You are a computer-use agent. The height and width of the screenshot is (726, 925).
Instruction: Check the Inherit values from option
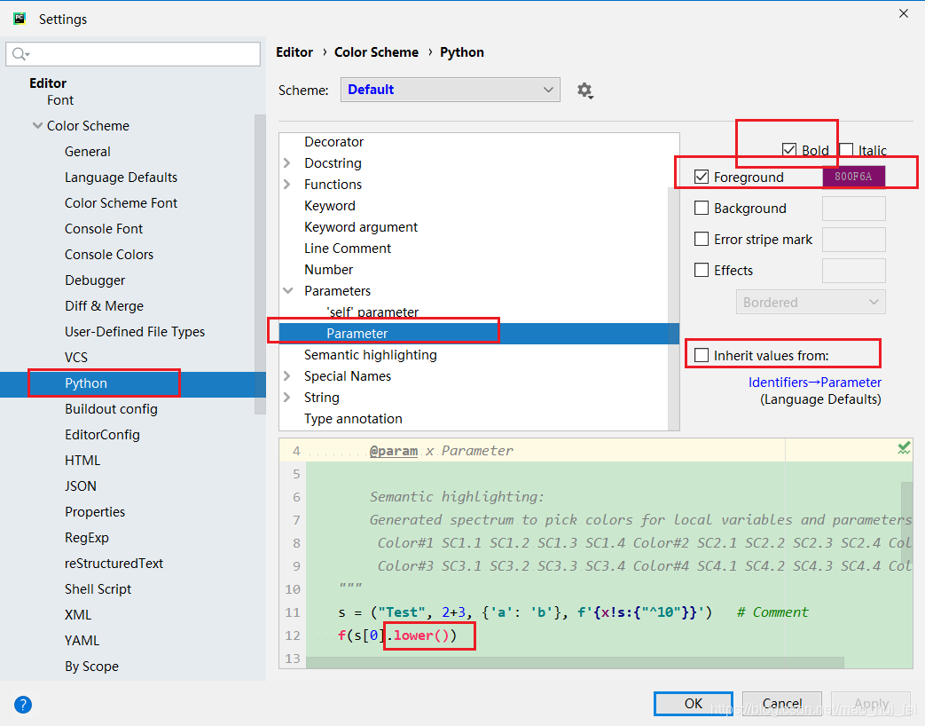(x=701, y=353)
